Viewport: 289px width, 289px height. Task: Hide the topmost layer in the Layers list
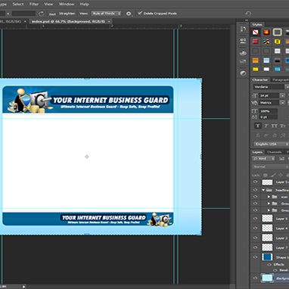pos(255,182)
